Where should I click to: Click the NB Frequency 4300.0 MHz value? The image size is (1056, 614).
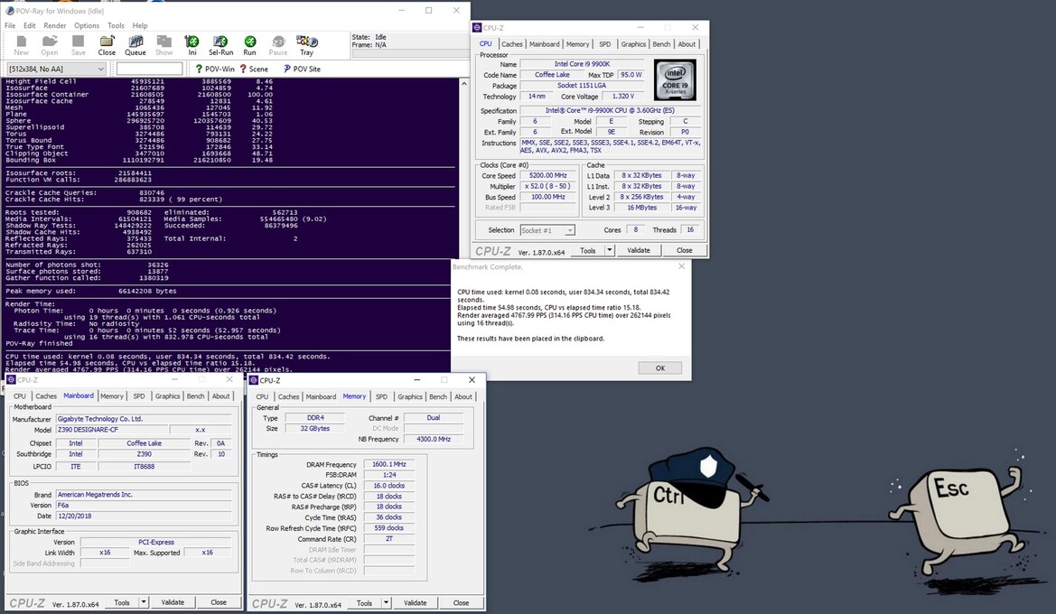(x=433, y=439)
